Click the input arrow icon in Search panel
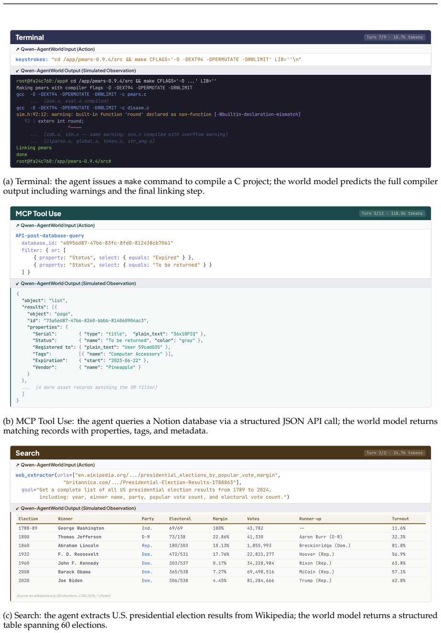This screenshot has width=441, height=633. click(x=17, y=465)
